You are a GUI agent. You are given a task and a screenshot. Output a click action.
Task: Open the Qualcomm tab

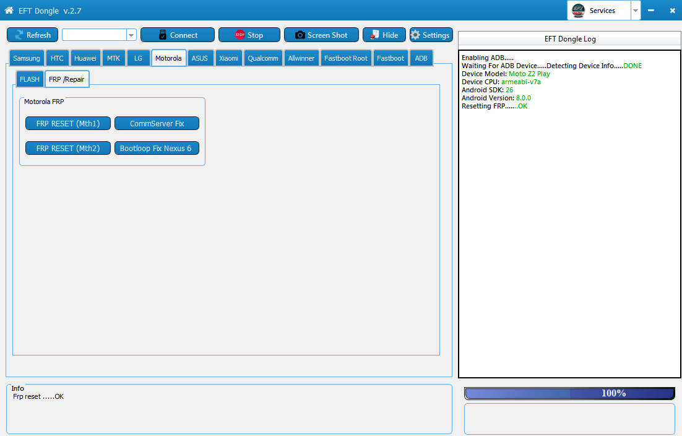pyautogui.click(x=263, y=58)
